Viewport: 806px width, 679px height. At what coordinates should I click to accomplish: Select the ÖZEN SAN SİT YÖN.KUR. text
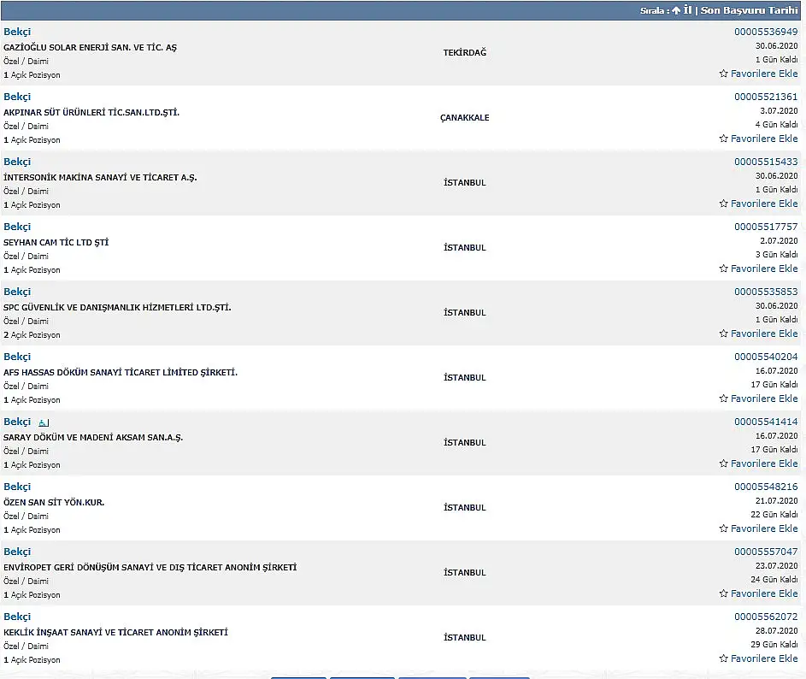[x=54, y=503]
